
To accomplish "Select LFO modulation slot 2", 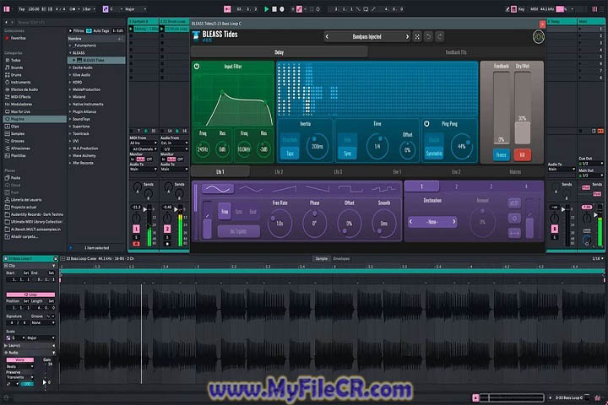I will (x=456, y=186).
